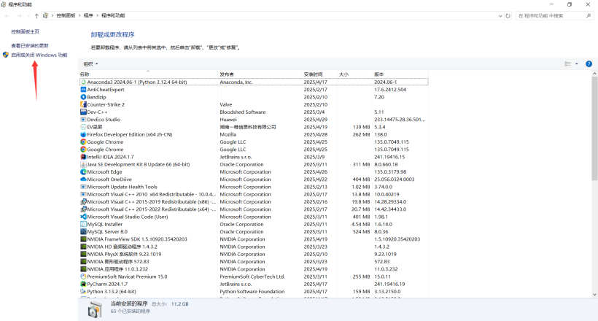Open 启用或关闭 Windows 功能 link

click(39, 55)
